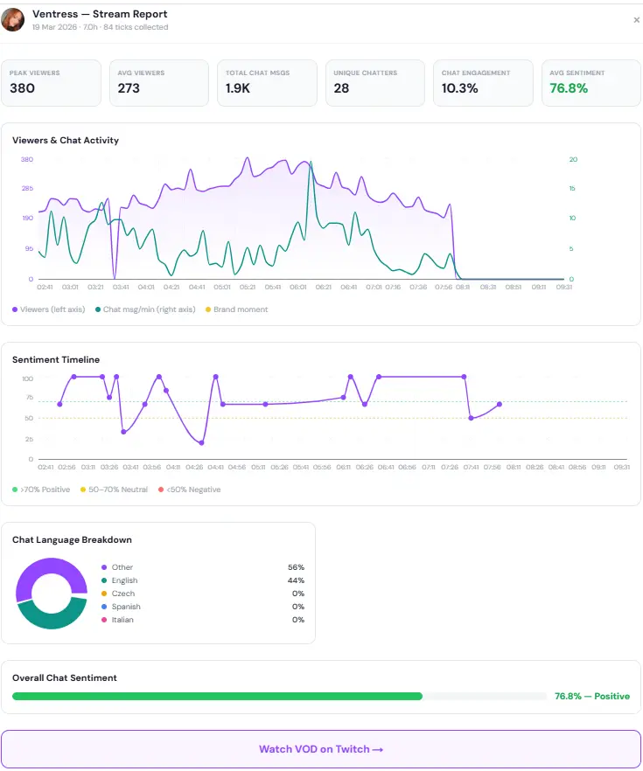Screen dimensions: 643x771
Task: Click the Chat Engagement 10.3% card
Action: (483, 82)
